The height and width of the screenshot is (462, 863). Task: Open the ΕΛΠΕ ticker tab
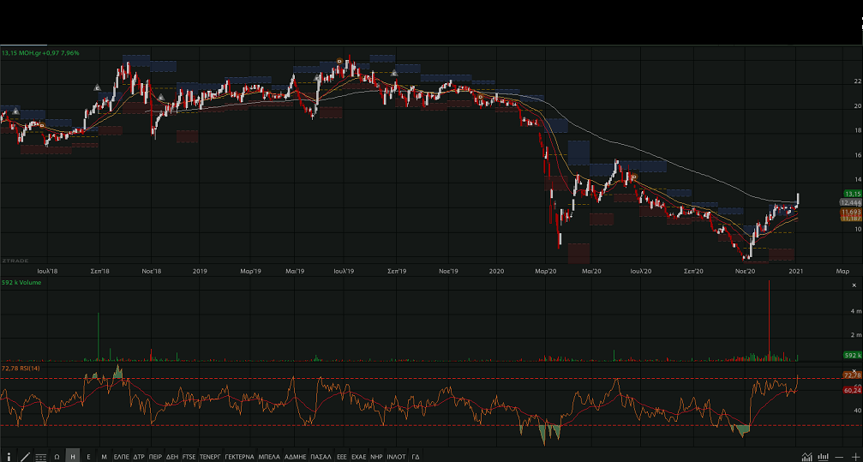pos(121,457)
